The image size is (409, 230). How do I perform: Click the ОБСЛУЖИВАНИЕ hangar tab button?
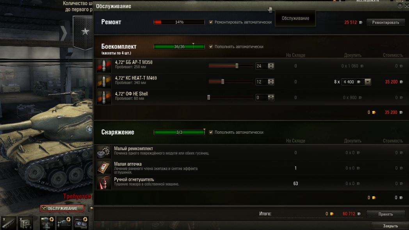coord(62,209)
